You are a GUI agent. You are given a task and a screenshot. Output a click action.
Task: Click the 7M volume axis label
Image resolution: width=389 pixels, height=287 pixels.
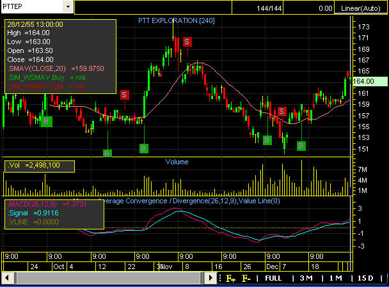point(362,169)
